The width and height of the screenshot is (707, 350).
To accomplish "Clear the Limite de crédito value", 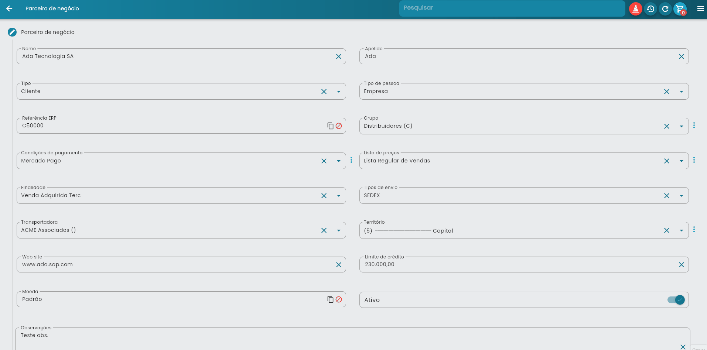I will (x=682, y=265).
